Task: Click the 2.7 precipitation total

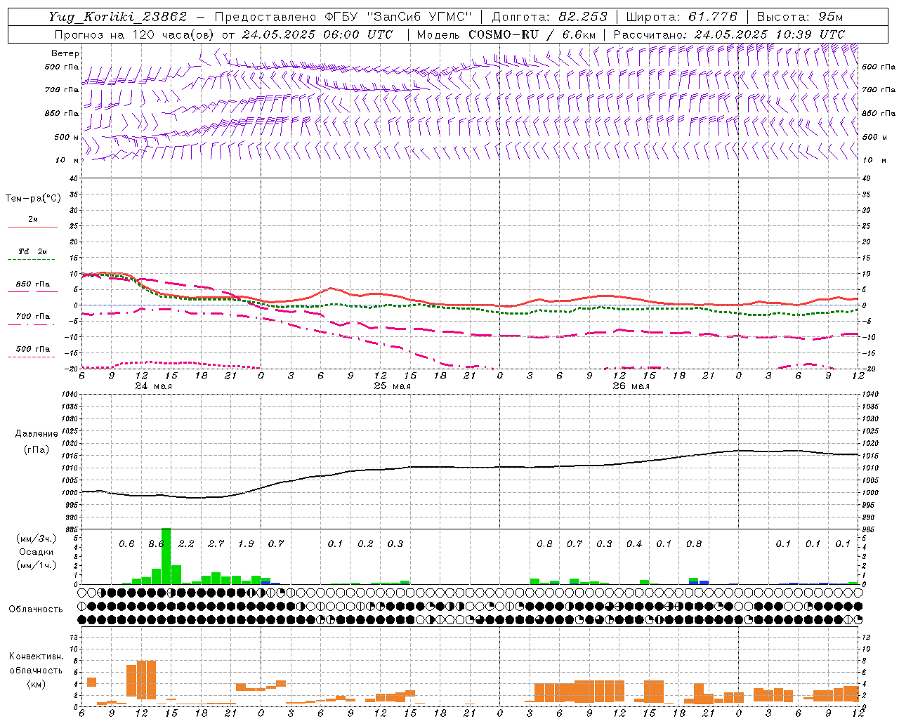Action: 216,544
